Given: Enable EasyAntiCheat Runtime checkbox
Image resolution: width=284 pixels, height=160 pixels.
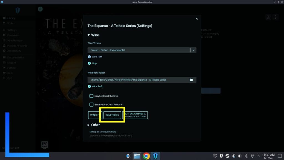Looking at the screenshot, I should (x=91, y=96).
